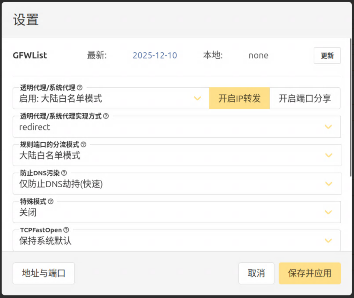Open the 地址与端口 settings
The height and width of the screenshot is (298, 354).
pos(44,273)
